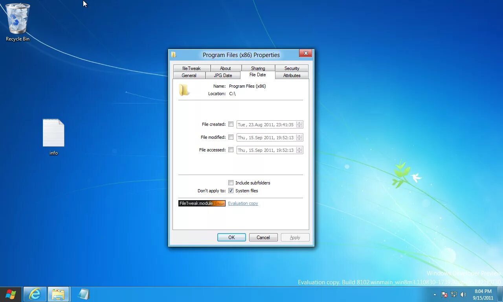Select the info text file on desktop
Screen dimensions: 503x302
tap(53, 137)
